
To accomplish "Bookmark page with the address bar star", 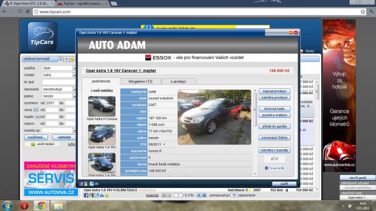I will coord(363,11).
